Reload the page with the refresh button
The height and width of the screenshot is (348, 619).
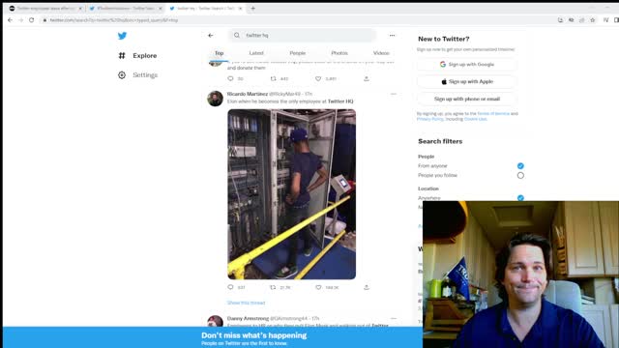pos(32,20)
